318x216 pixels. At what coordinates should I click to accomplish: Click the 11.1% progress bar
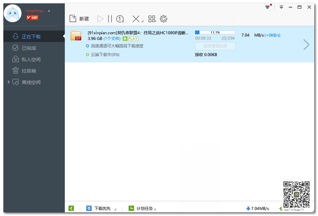coord(215,33)
